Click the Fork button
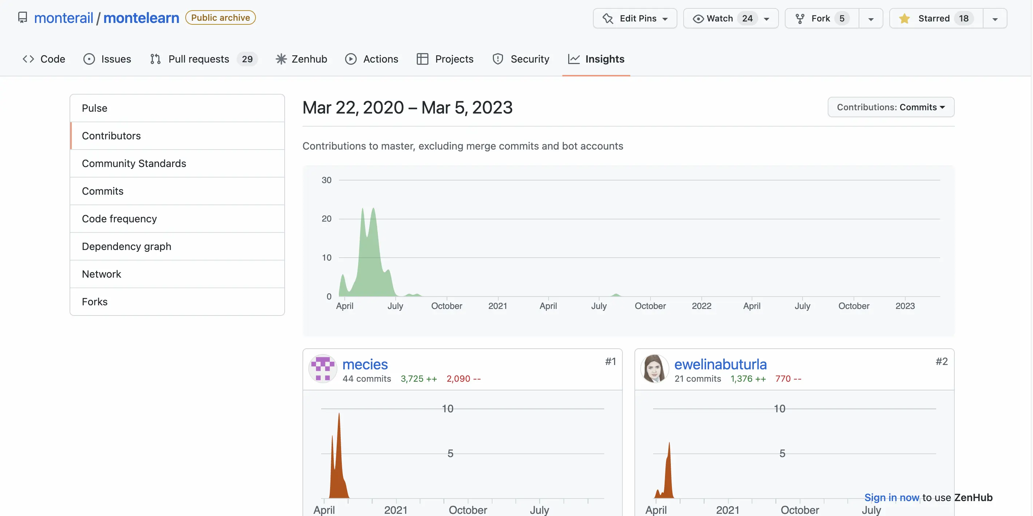Viewport: 1033px width, 516px height. [822, 19]
